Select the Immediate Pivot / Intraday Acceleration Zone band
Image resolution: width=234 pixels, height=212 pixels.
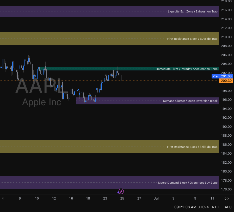(187, 69)
